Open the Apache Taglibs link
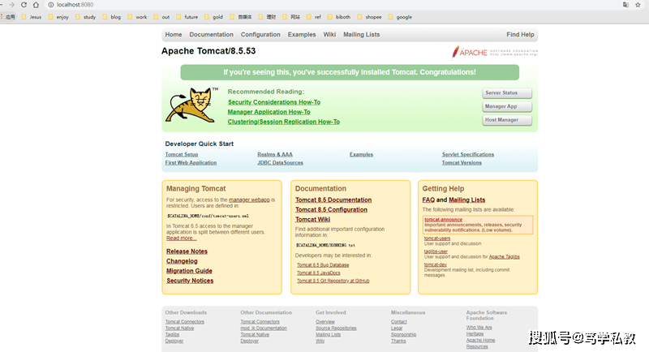The height and width of the screenshot is (352, 649). pyautogui.click(x=504, y=257)
